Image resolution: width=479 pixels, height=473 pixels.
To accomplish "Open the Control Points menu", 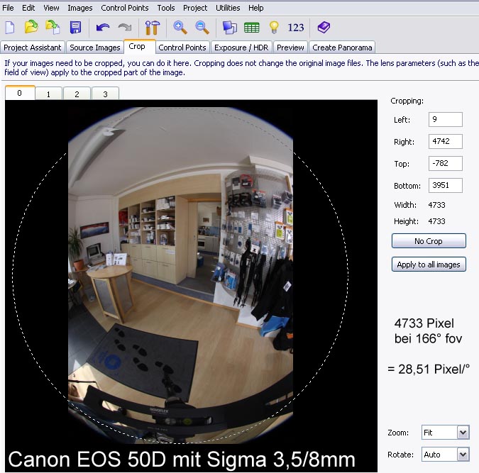I will (x=125, y=8).
